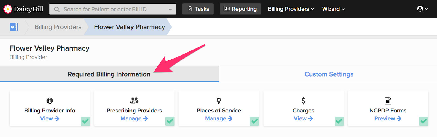Click the Billing Provider Info circle icon
This screenshot has width=437, height=137.
point(50,101)
